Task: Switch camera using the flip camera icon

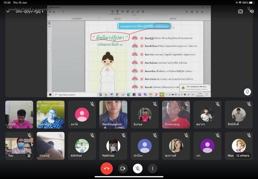Action: pyautogui.click(x=240, y=11)
